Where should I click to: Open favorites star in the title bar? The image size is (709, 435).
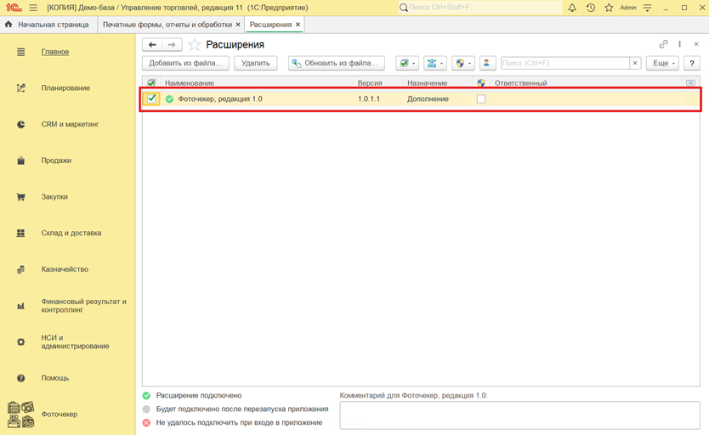[609, 8]
